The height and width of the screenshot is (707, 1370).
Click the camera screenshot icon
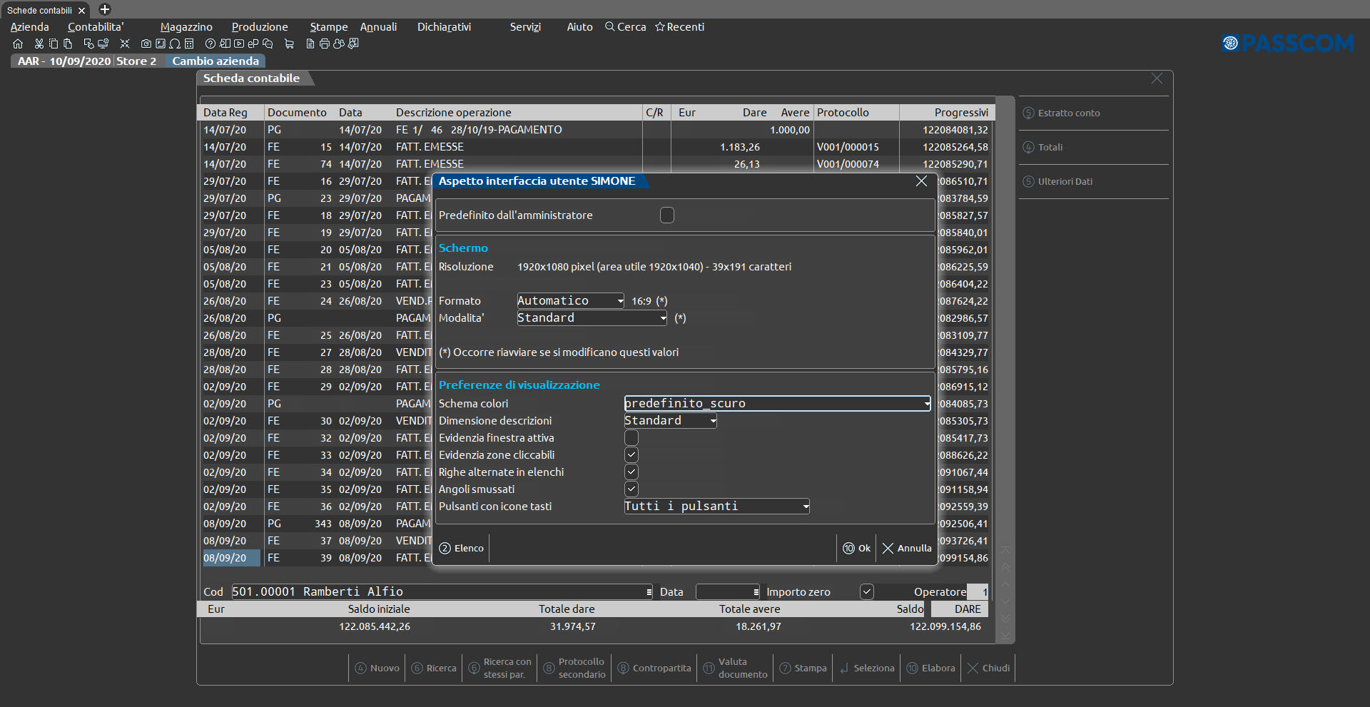point(146,44)
